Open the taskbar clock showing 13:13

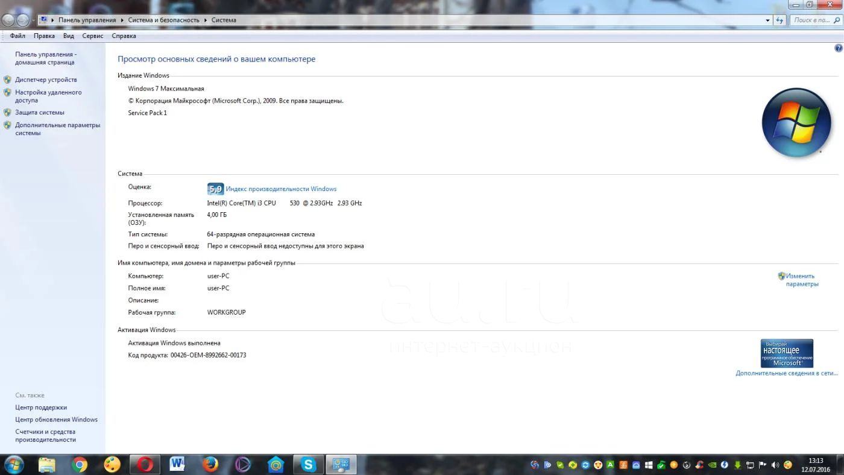816,465
